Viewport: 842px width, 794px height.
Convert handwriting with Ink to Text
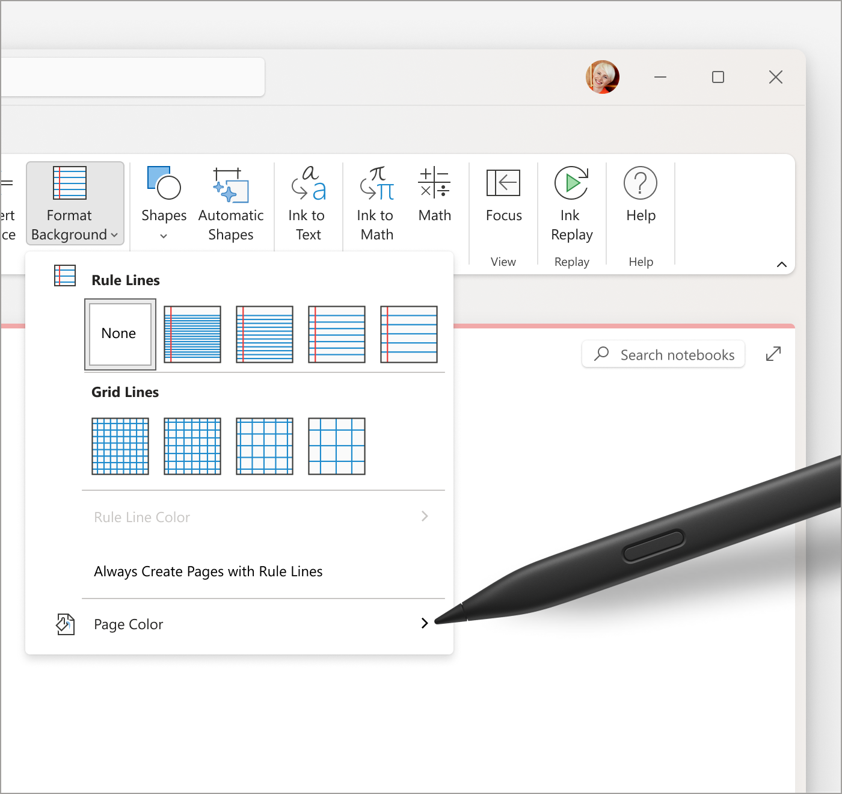pyautogui.click(x=307, y=198)
